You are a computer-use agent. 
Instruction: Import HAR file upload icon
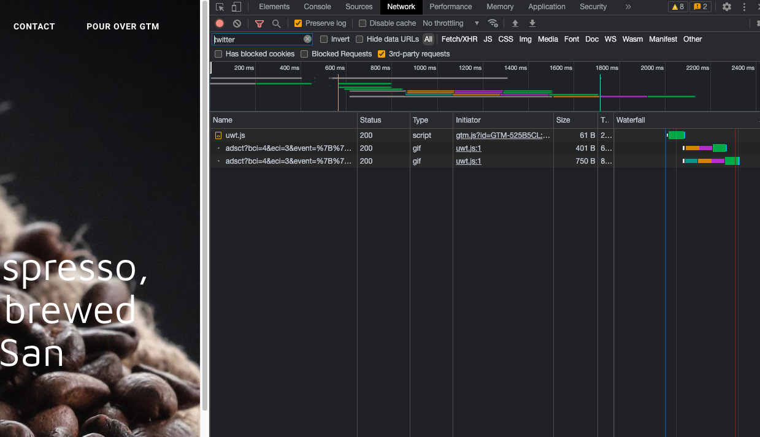tap(515, 23)
